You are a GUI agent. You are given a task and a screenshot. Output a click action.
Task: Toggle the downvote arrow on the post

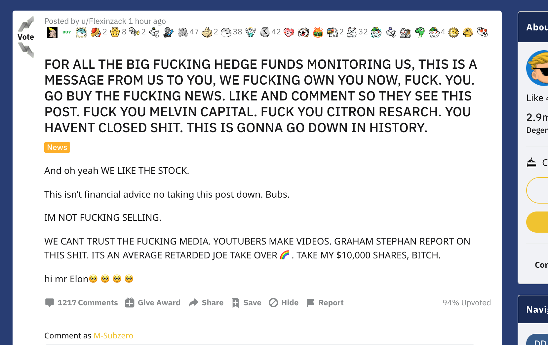click(26, 50)
